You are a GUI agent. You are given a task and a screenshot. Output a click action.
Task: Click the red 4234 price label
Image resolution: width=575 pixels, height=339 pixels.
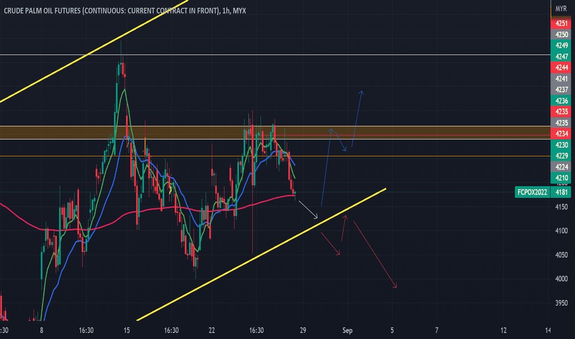click(x=561, y=134)
